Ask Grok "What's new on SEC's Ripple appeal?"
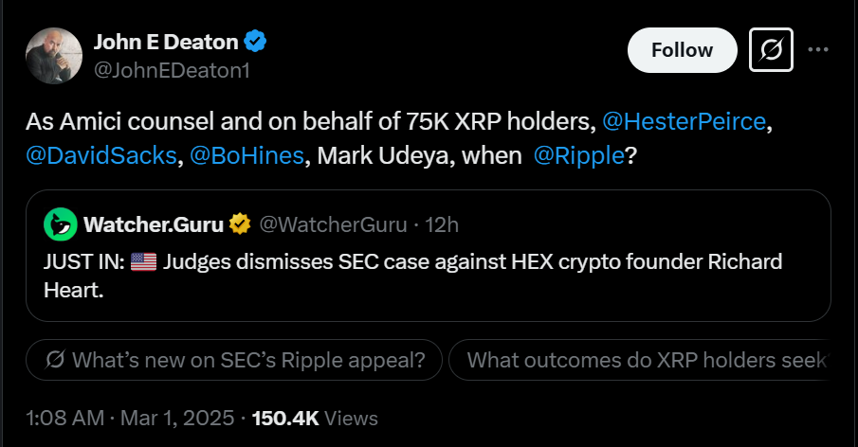 point(234,360)
